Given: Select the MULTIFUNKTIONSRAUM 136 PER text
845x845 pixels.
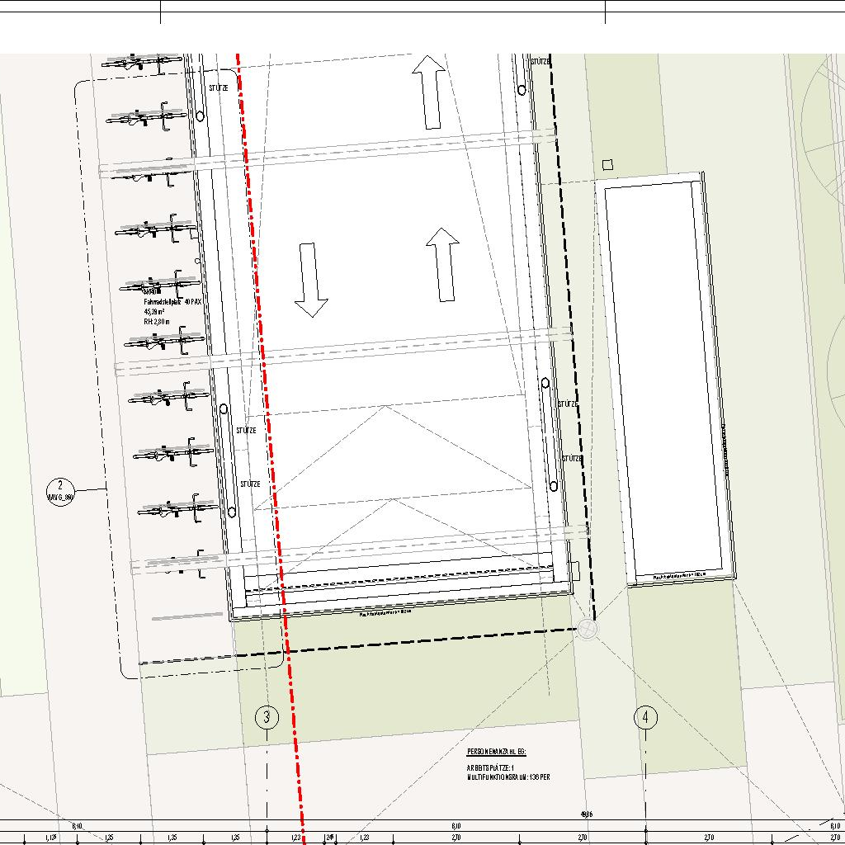Looking at the screenshot, I should coord(507,777).
